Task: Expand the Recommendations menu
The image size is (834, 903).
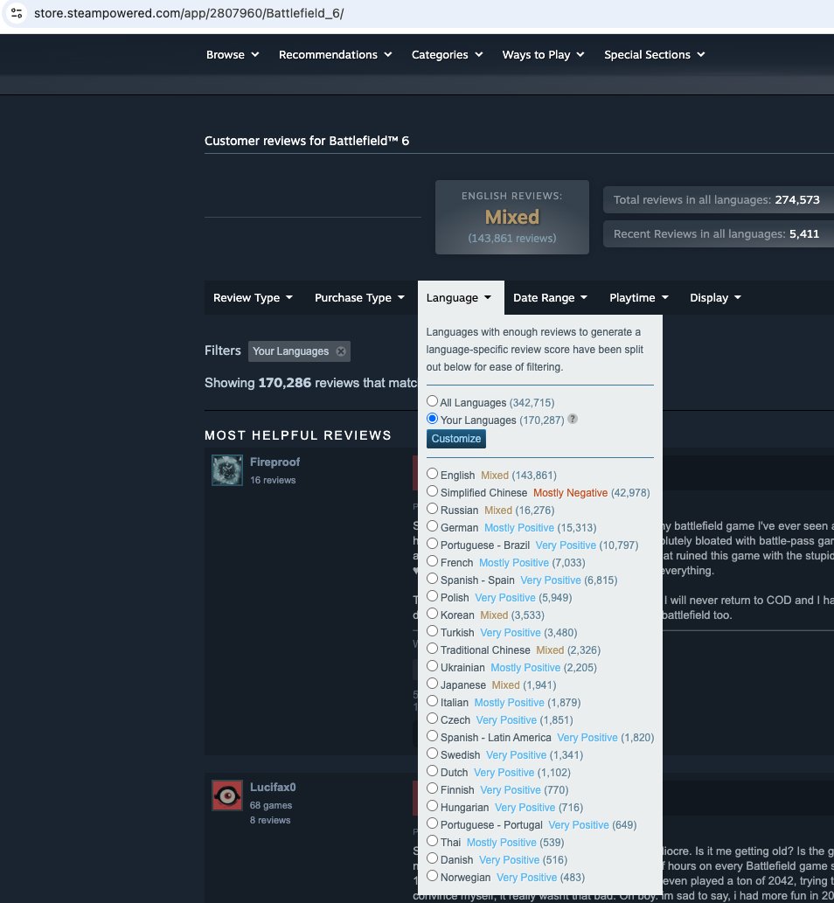Action: click(335, 55)
